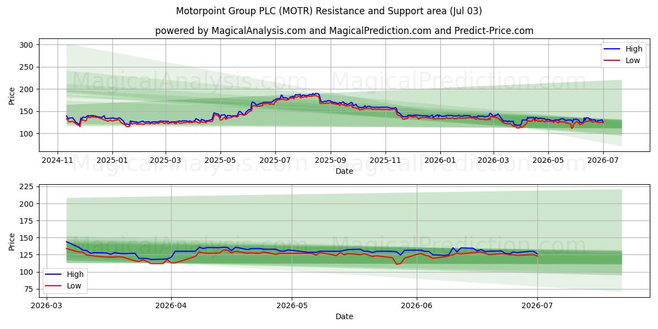The width and height of the screenshot is (658, 329).
Task: Click the 2025-01 x-axis label
Action: [112, 160]
